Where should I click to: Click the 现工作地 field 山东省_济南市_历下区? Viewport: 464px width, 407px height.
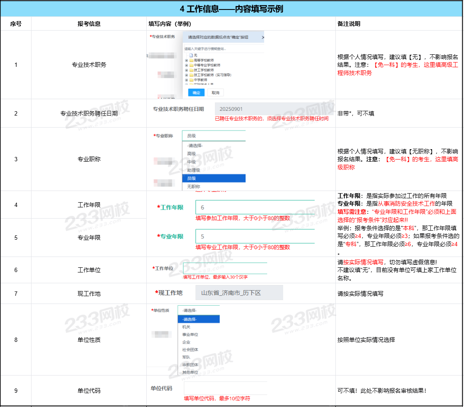coord(239,293)
